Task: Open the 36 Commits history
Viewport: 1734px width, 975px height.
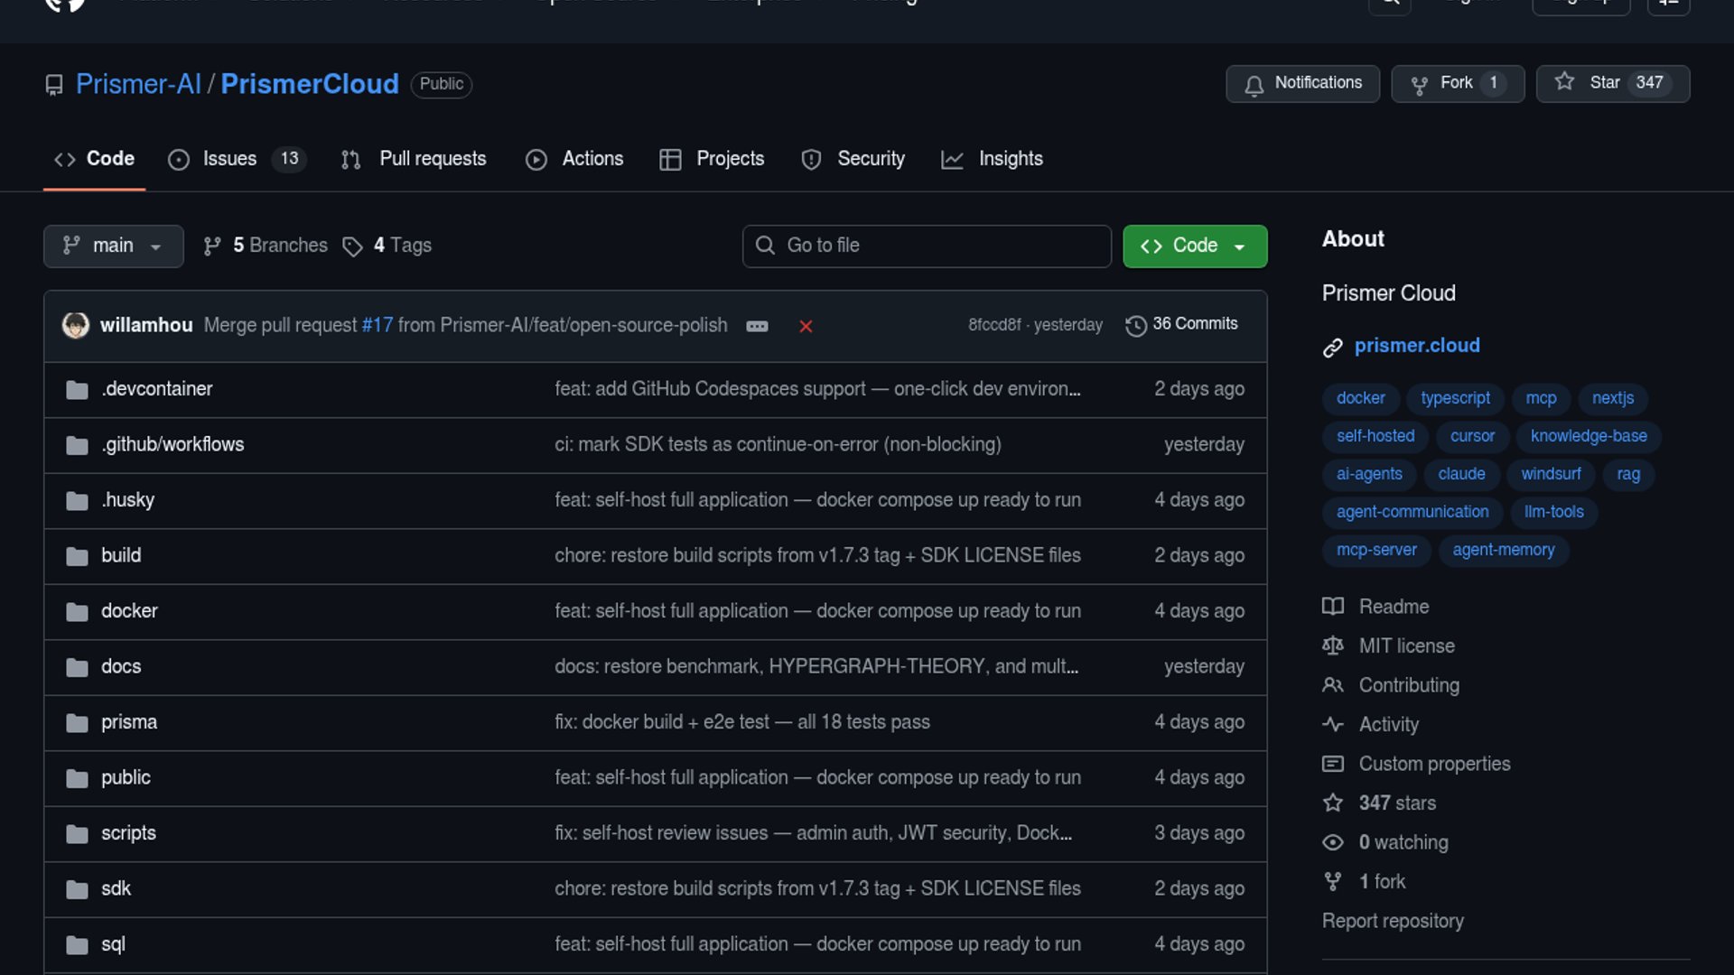Action: pyautogui.click(x=1181, y=324)
